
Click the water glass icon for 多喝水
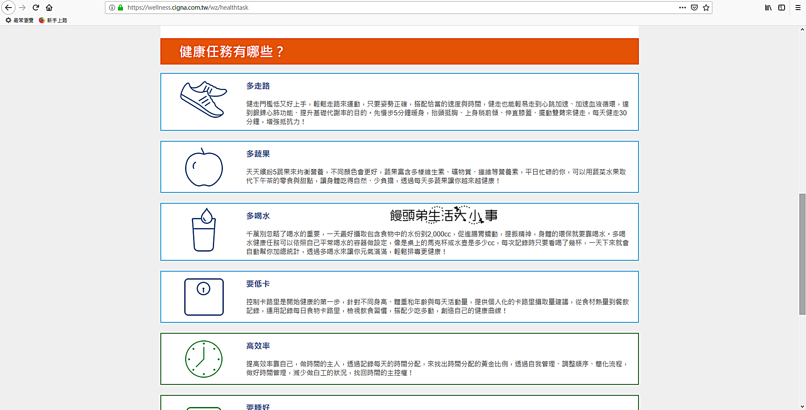point(204,230)
